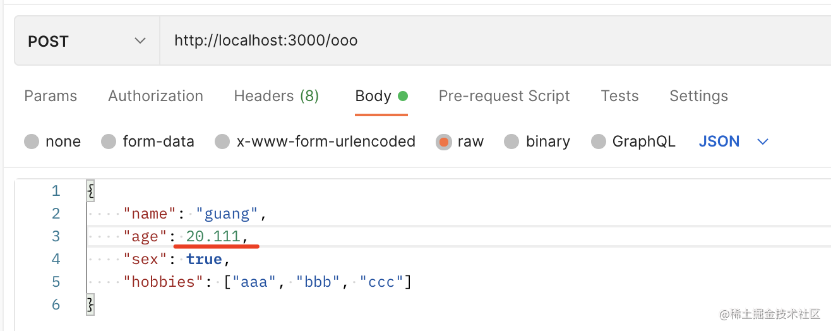Switch to the Headers (8) tab
This screenshot has width=831, height=331.
pos(276,96)
